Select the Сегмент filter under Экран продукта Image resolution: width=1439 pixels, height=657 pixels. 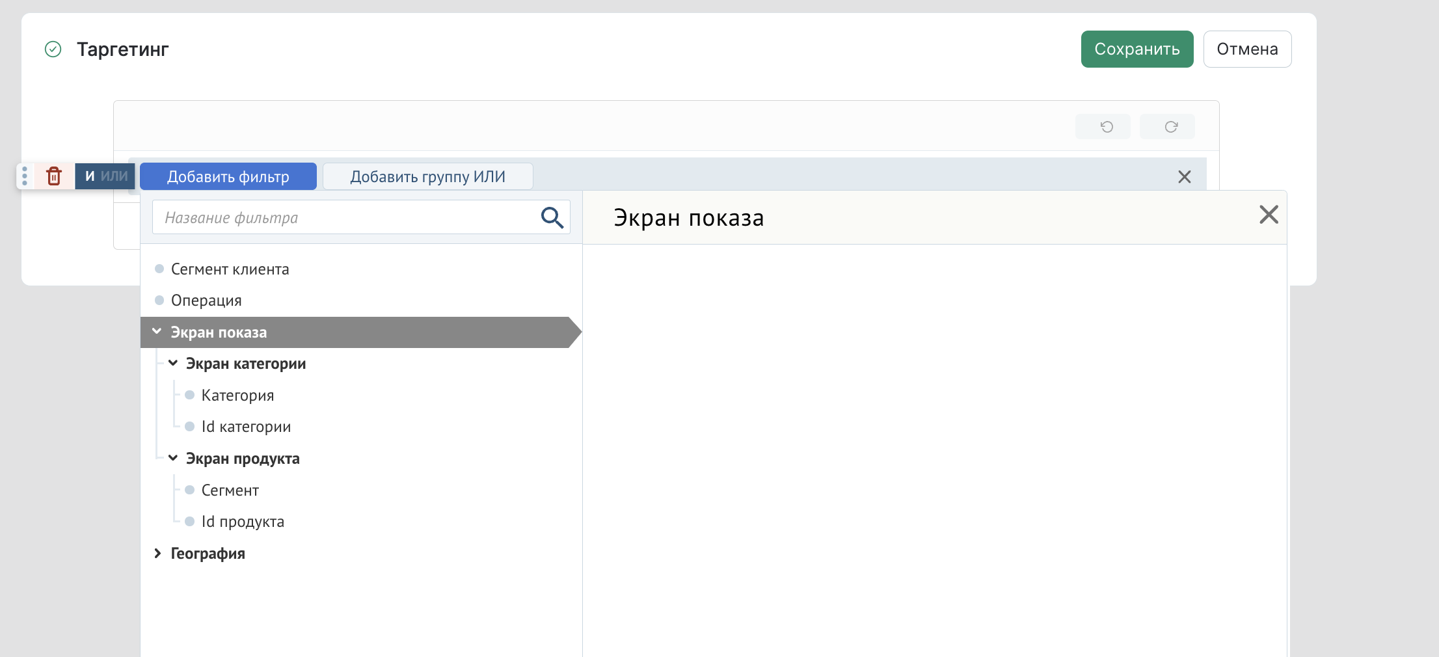pos(230,490)
